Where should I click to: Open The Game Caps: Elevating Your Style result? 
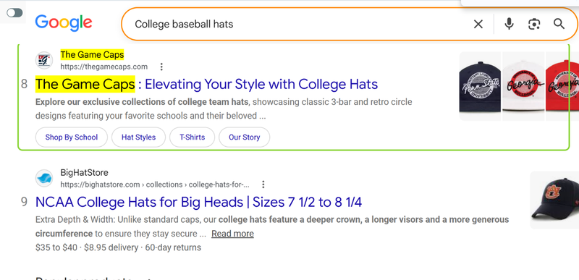206,84
